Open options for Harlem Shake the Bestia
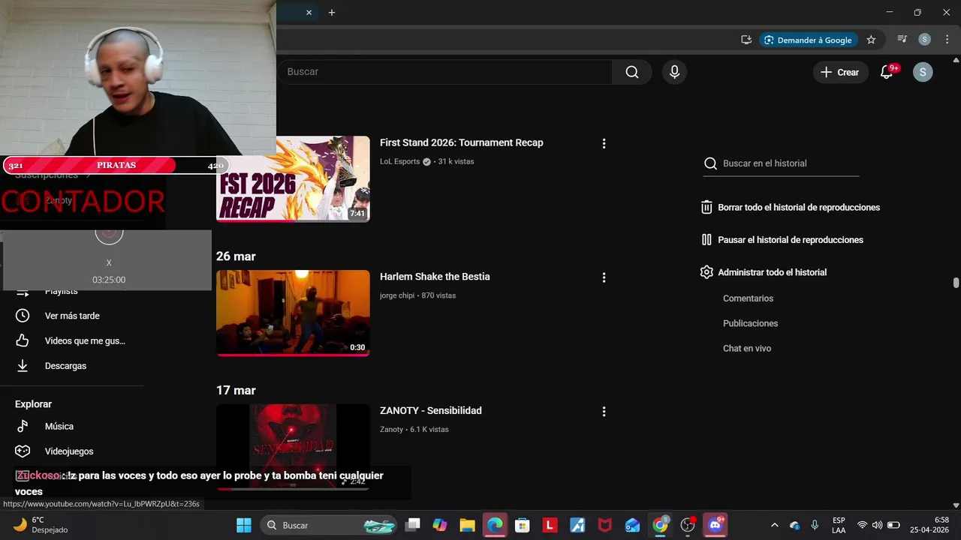The height and width of the screenshot is (540, 961). tap(604, 277)
